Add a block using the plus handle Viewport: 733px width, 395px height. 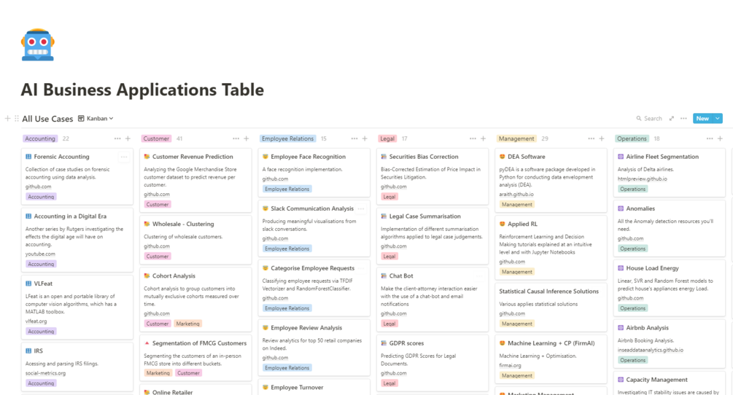pyautogui.click(x=7, y=119)
